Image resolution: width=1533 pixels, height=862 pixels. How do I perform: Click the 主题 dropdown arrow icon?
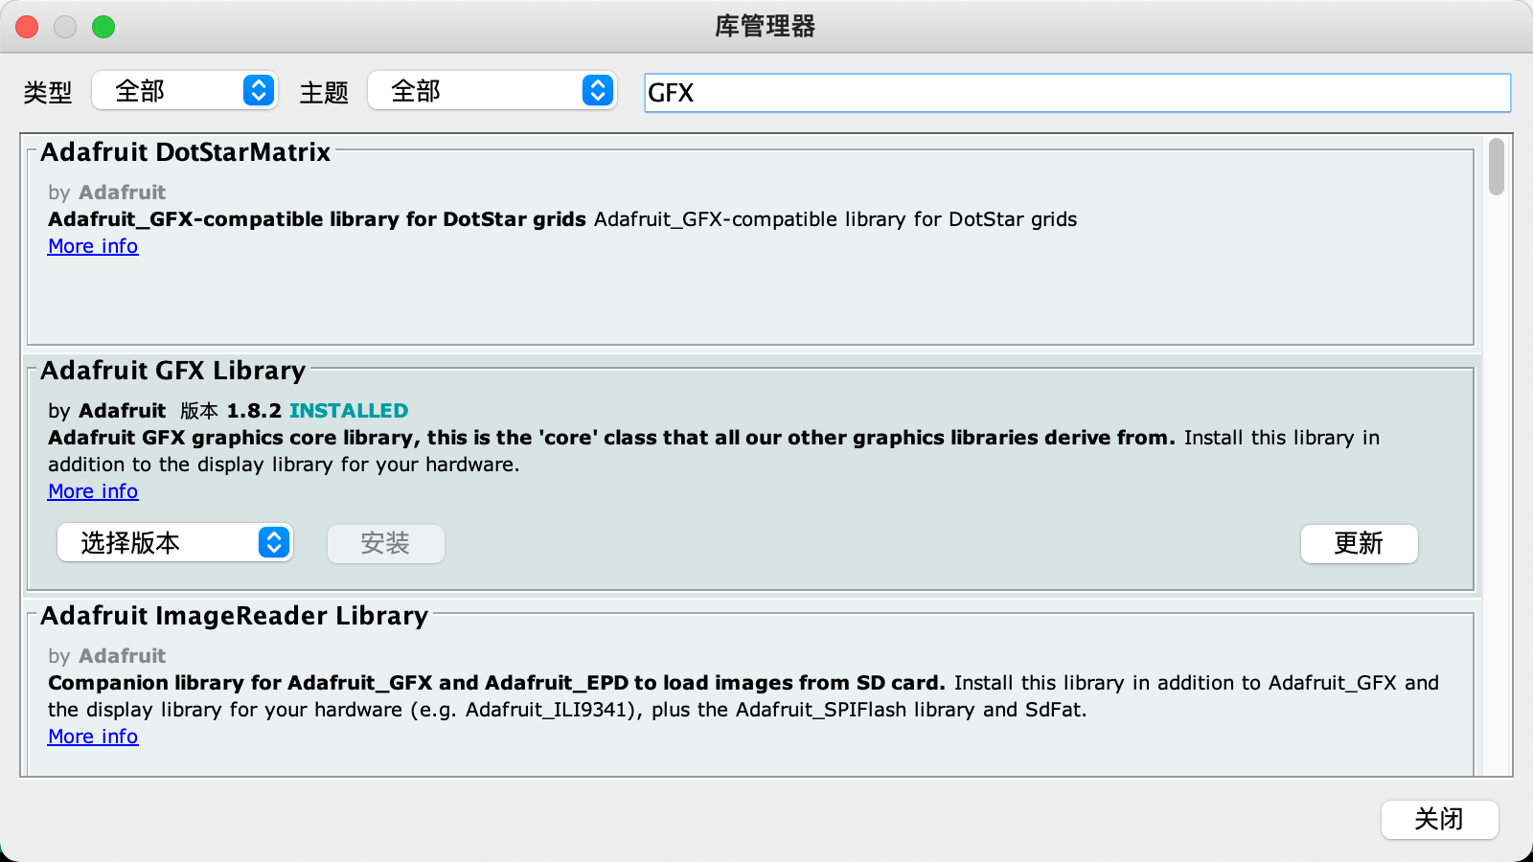point(598,91)
